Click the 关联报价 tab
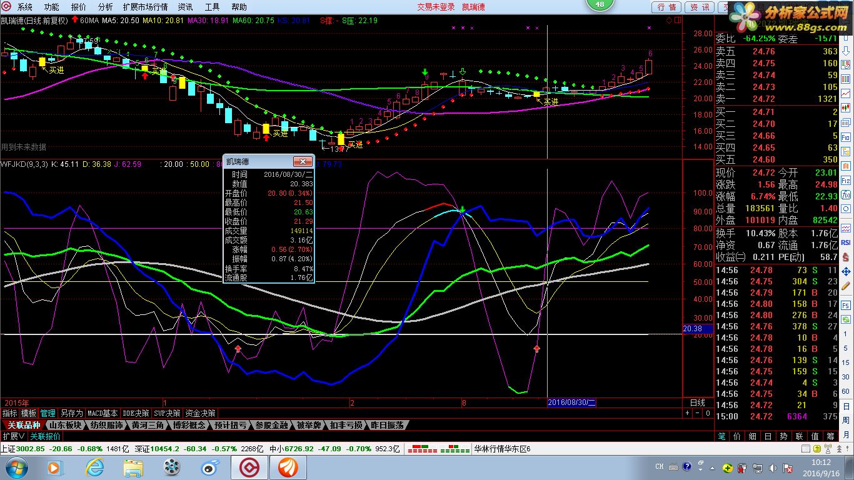Screen dimensions: 854x480 pyautogui.click(x=46, y=436)
